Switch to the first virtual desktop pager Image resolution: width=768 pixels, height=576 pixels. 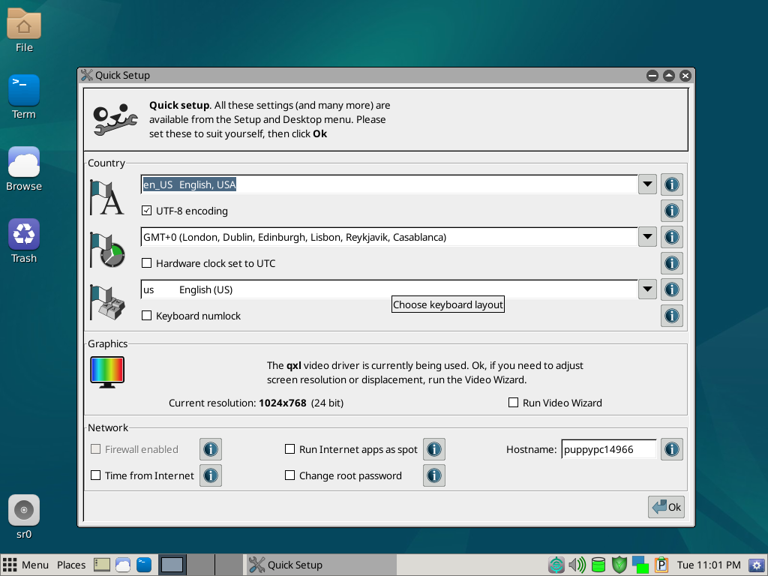tap(172, 565)
